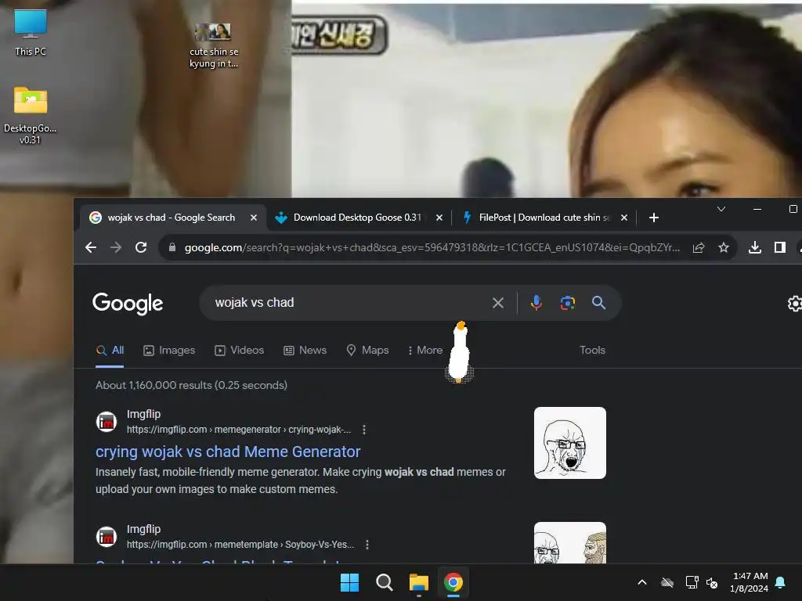
Task: Open a new Chrome tab with plus
Action: [654, 218]
